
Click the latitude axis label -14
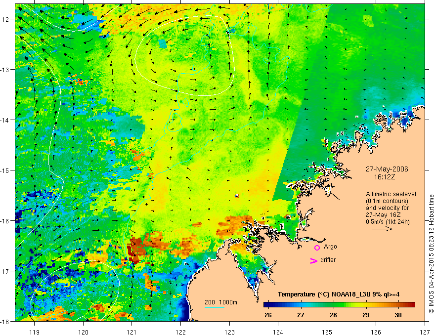5,120
